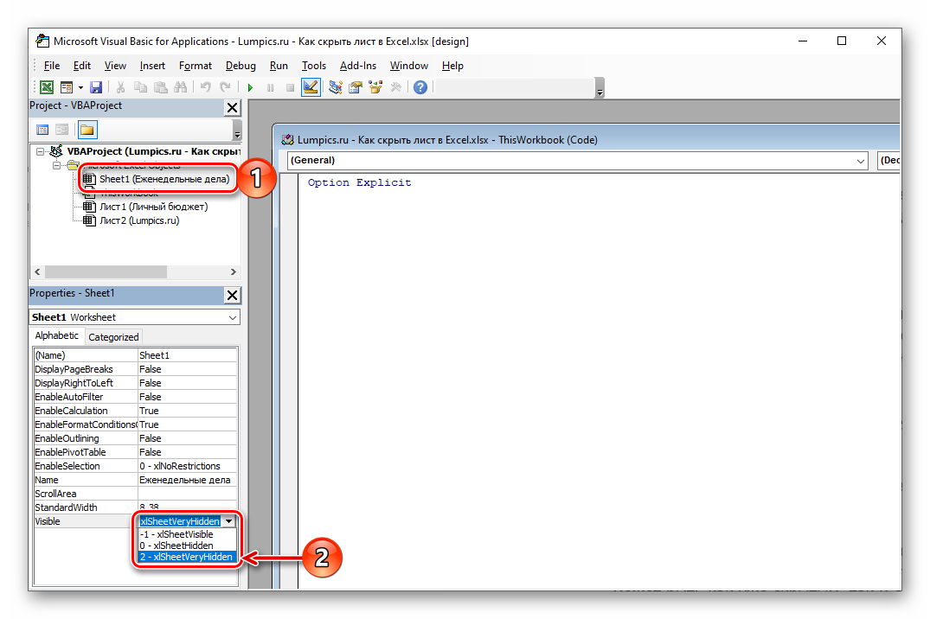Choose 0 - xlSheetHidden from Visible list

click(176, 546)
